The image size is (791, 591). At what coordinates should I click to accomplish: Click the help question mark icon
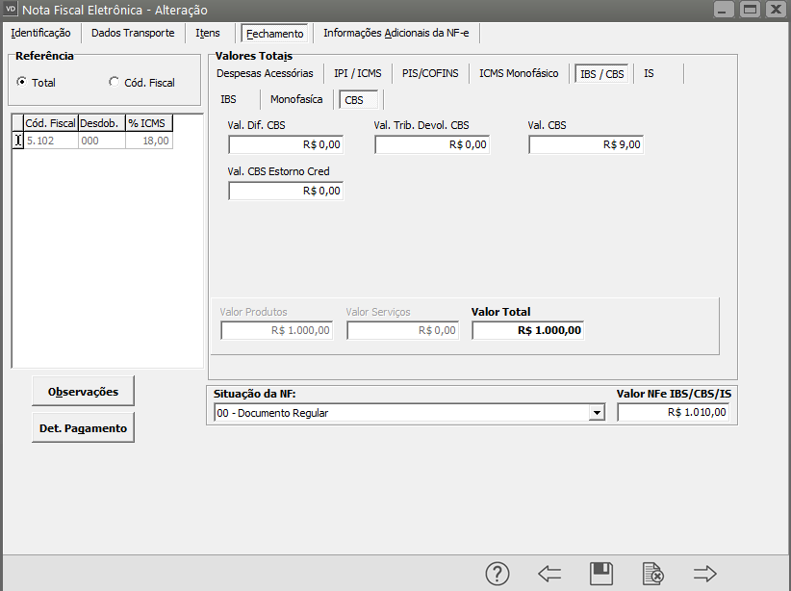497,574
